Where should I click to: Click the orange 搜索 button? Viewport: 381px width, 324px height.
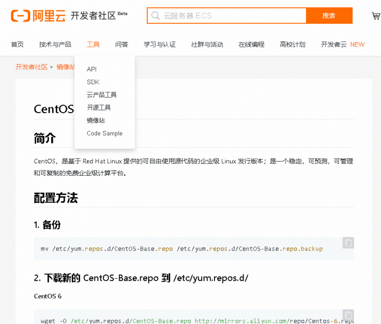pos(329,16)
